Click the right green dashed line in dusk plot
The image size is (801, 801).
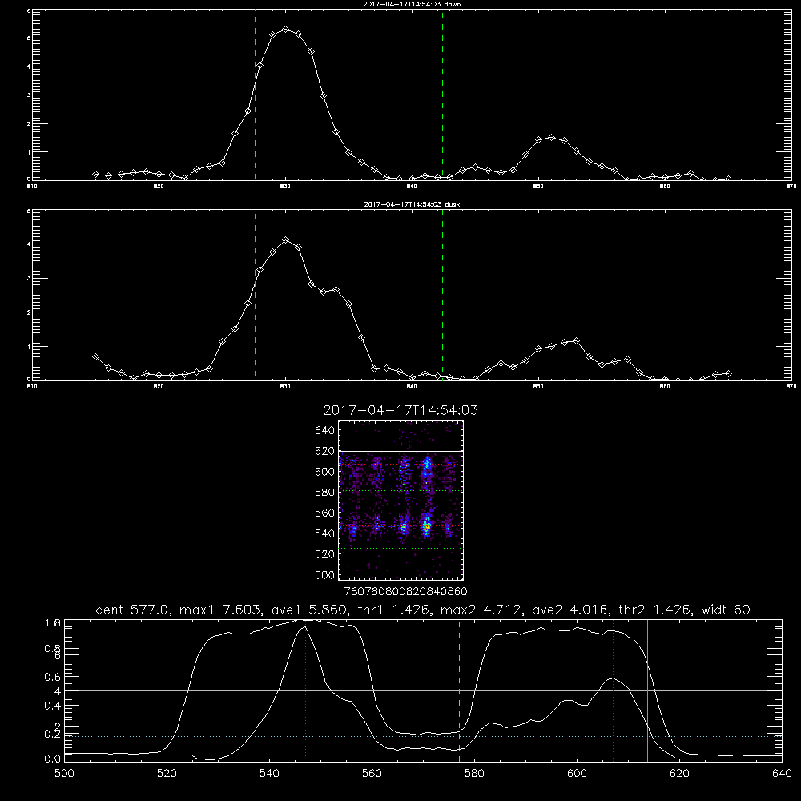tap(442, 296)
